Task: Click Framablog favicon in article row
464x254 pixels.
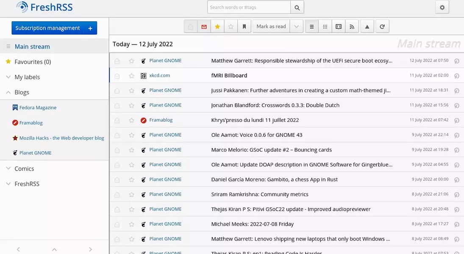Action: (144, 120)
